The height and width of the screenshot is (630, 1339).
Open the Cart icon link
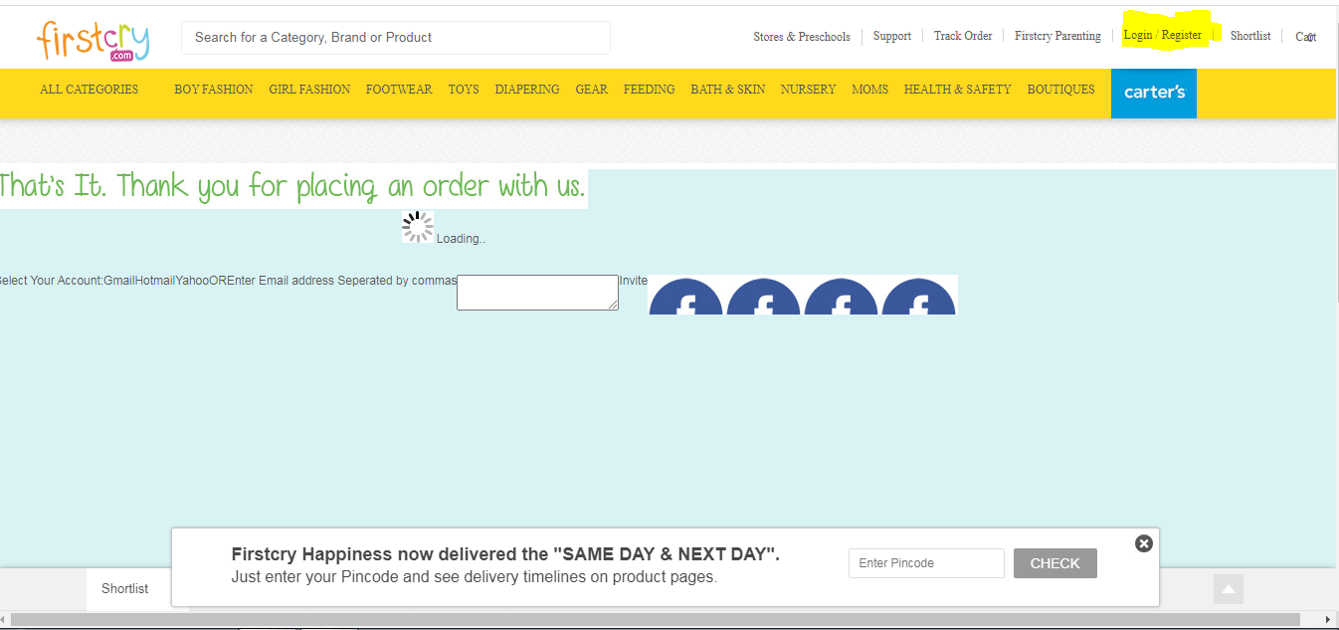[x=1305, y=37]
